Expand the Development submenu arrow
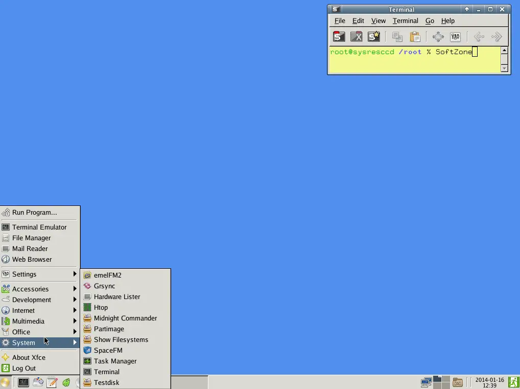 [75, 300]
